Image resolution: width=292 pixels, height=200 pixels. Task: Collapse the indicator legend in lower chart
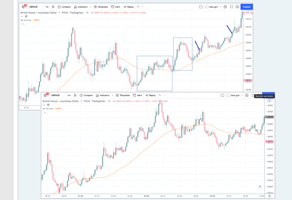(x=45, y=113)
